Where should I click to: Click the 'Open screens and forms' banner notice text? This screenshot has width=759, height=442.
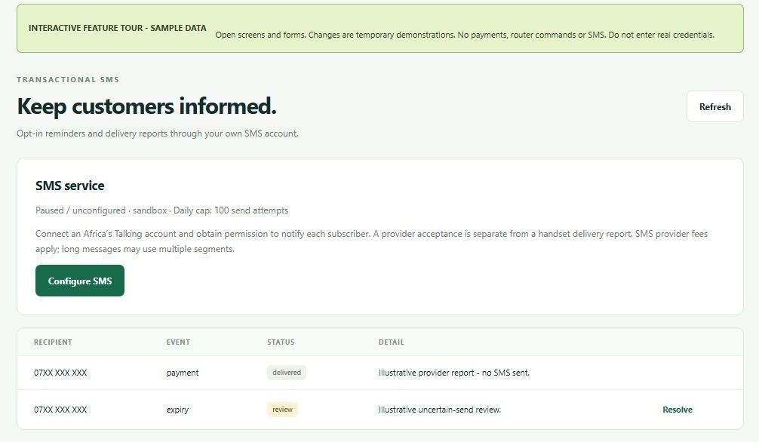(x=465, y=35)
